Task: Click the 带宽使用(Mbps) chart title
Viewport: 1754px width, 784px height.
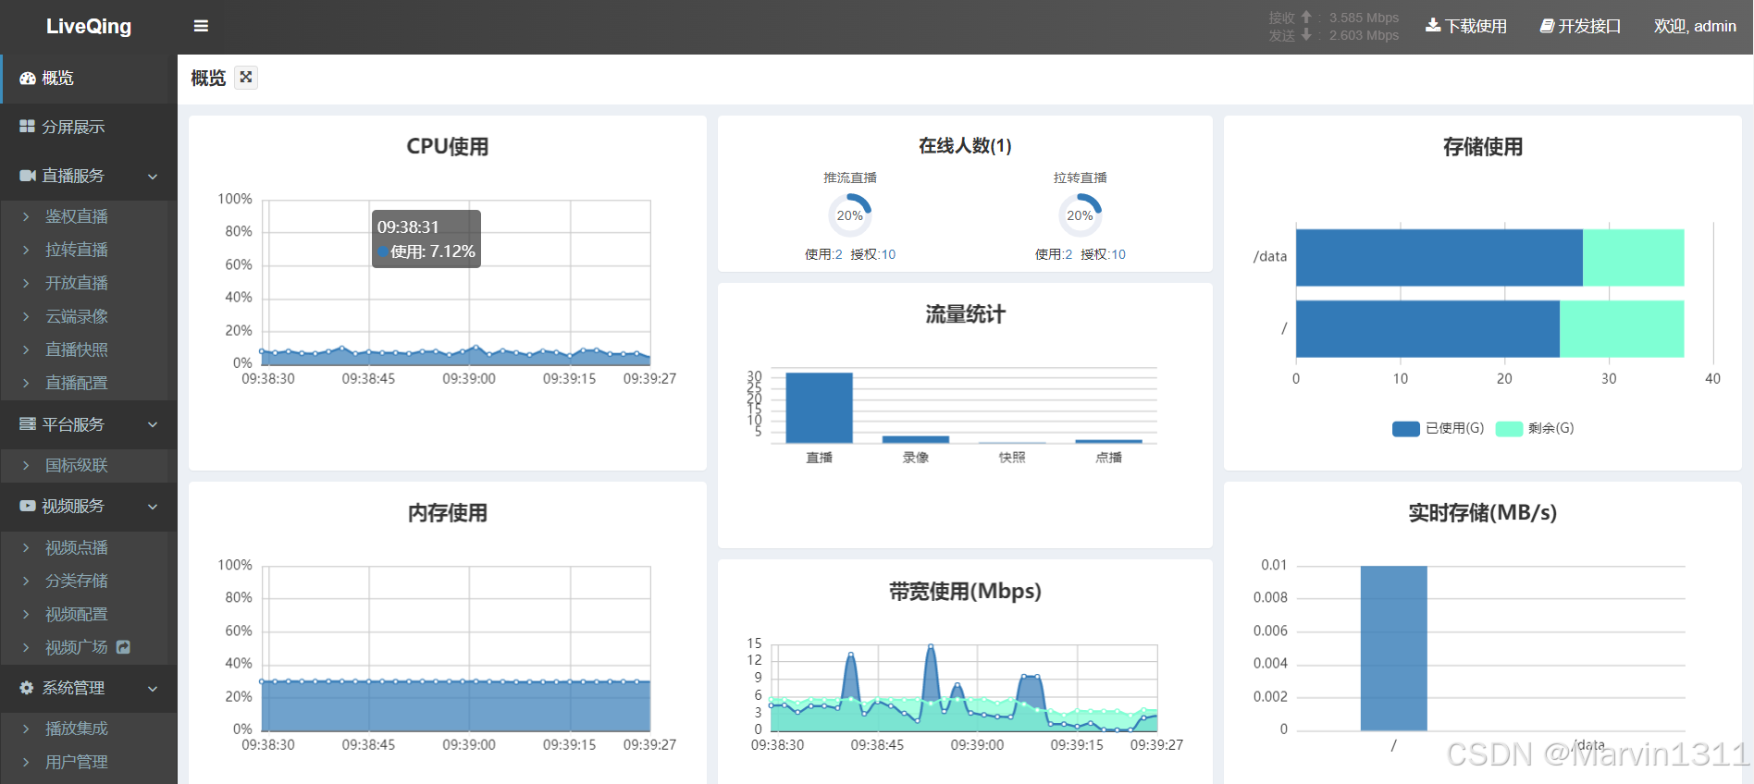Action: 965,591
